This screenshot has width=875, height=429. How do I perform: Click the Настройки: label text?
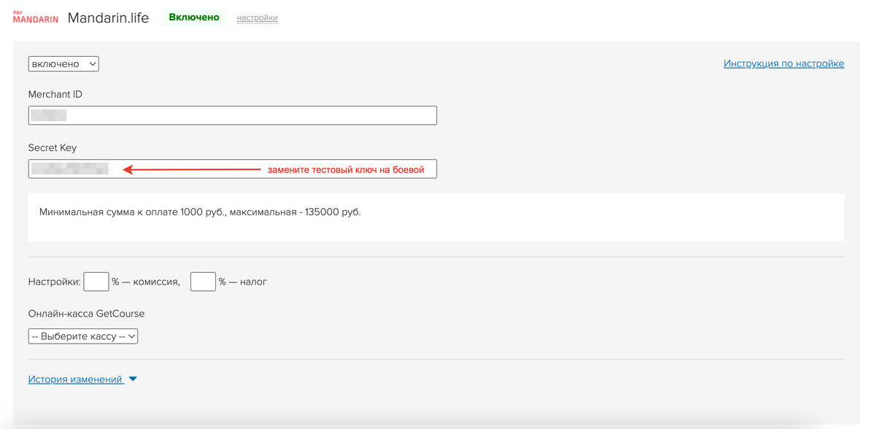(x=55, y=282)
